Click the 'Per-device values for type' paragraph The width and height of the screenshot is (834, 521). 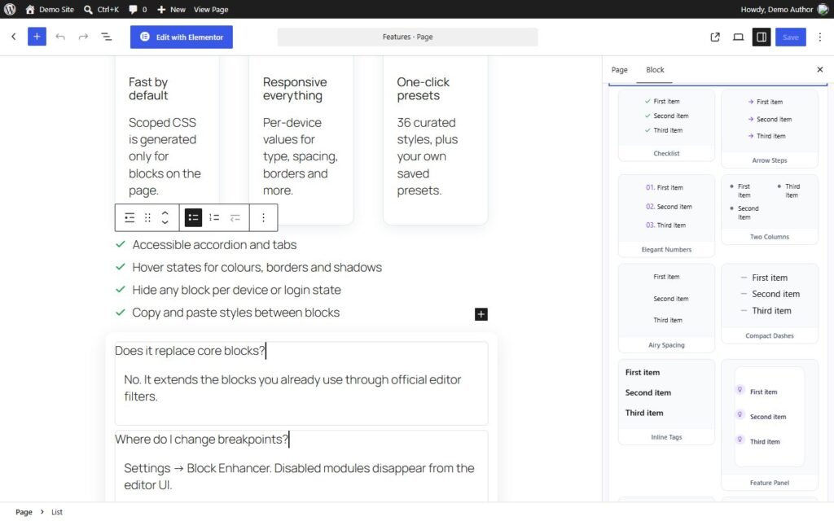point(300,156)
